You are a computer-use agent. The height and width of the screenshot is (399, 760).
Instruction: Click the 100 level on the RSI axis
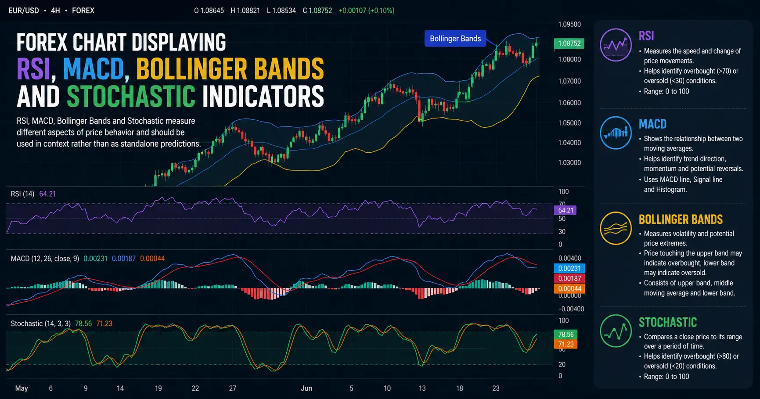point(563,192)
